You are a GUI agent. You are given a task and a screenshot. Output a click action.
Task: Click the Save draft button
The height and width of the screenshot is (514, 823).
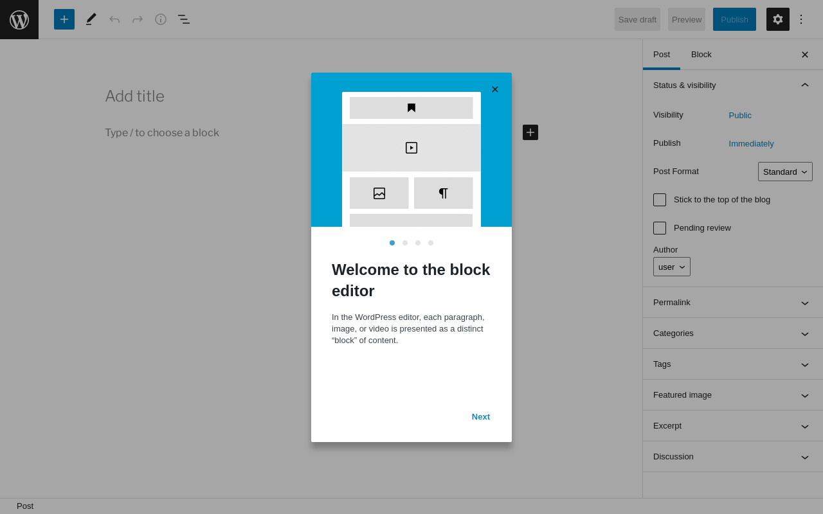click(x=637, y=19)
